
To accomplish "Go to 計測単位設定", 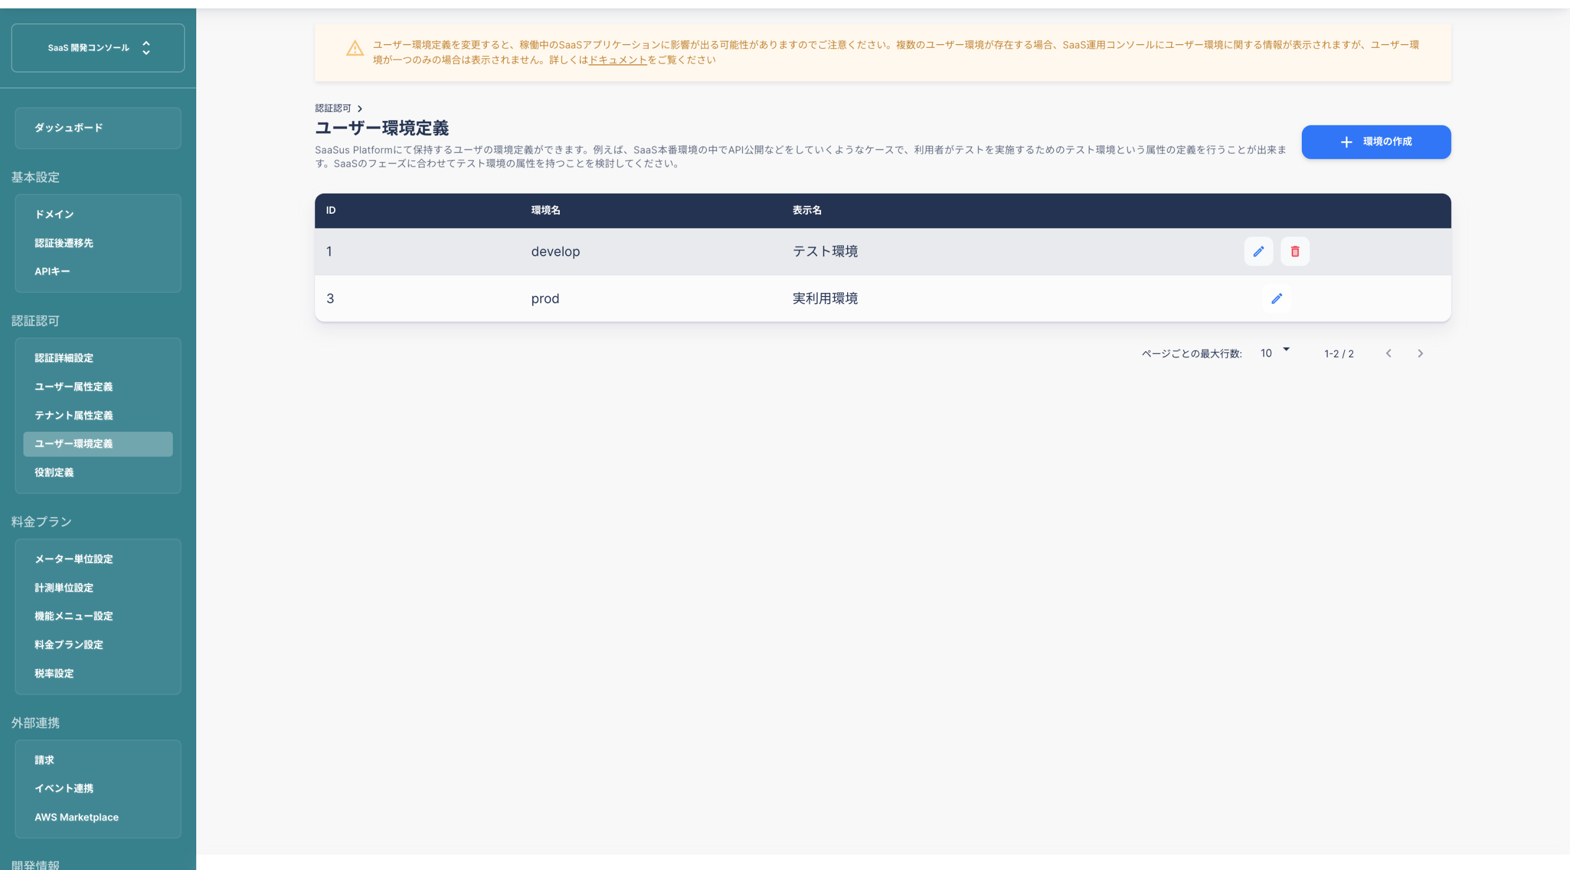I will [x=98, y=588].
